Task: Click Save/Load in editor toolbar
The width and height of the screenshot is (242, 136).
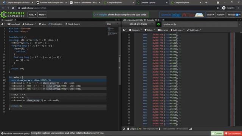Action: pyautogui.click(x=14, y=24)
